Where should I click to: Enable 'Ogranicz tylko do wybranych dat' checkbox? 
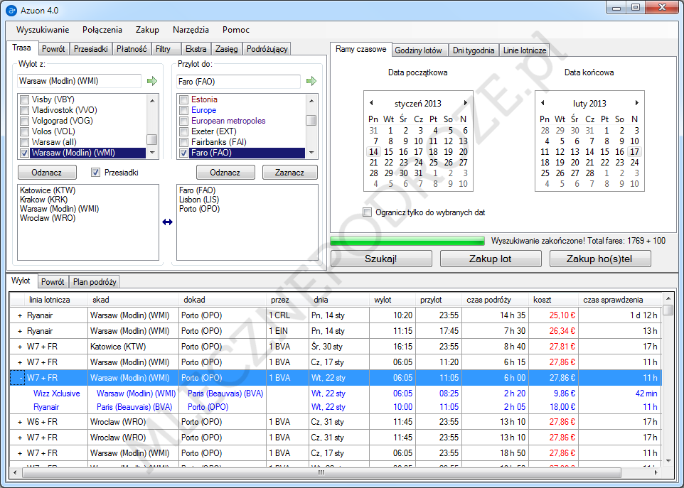[368, 212]
